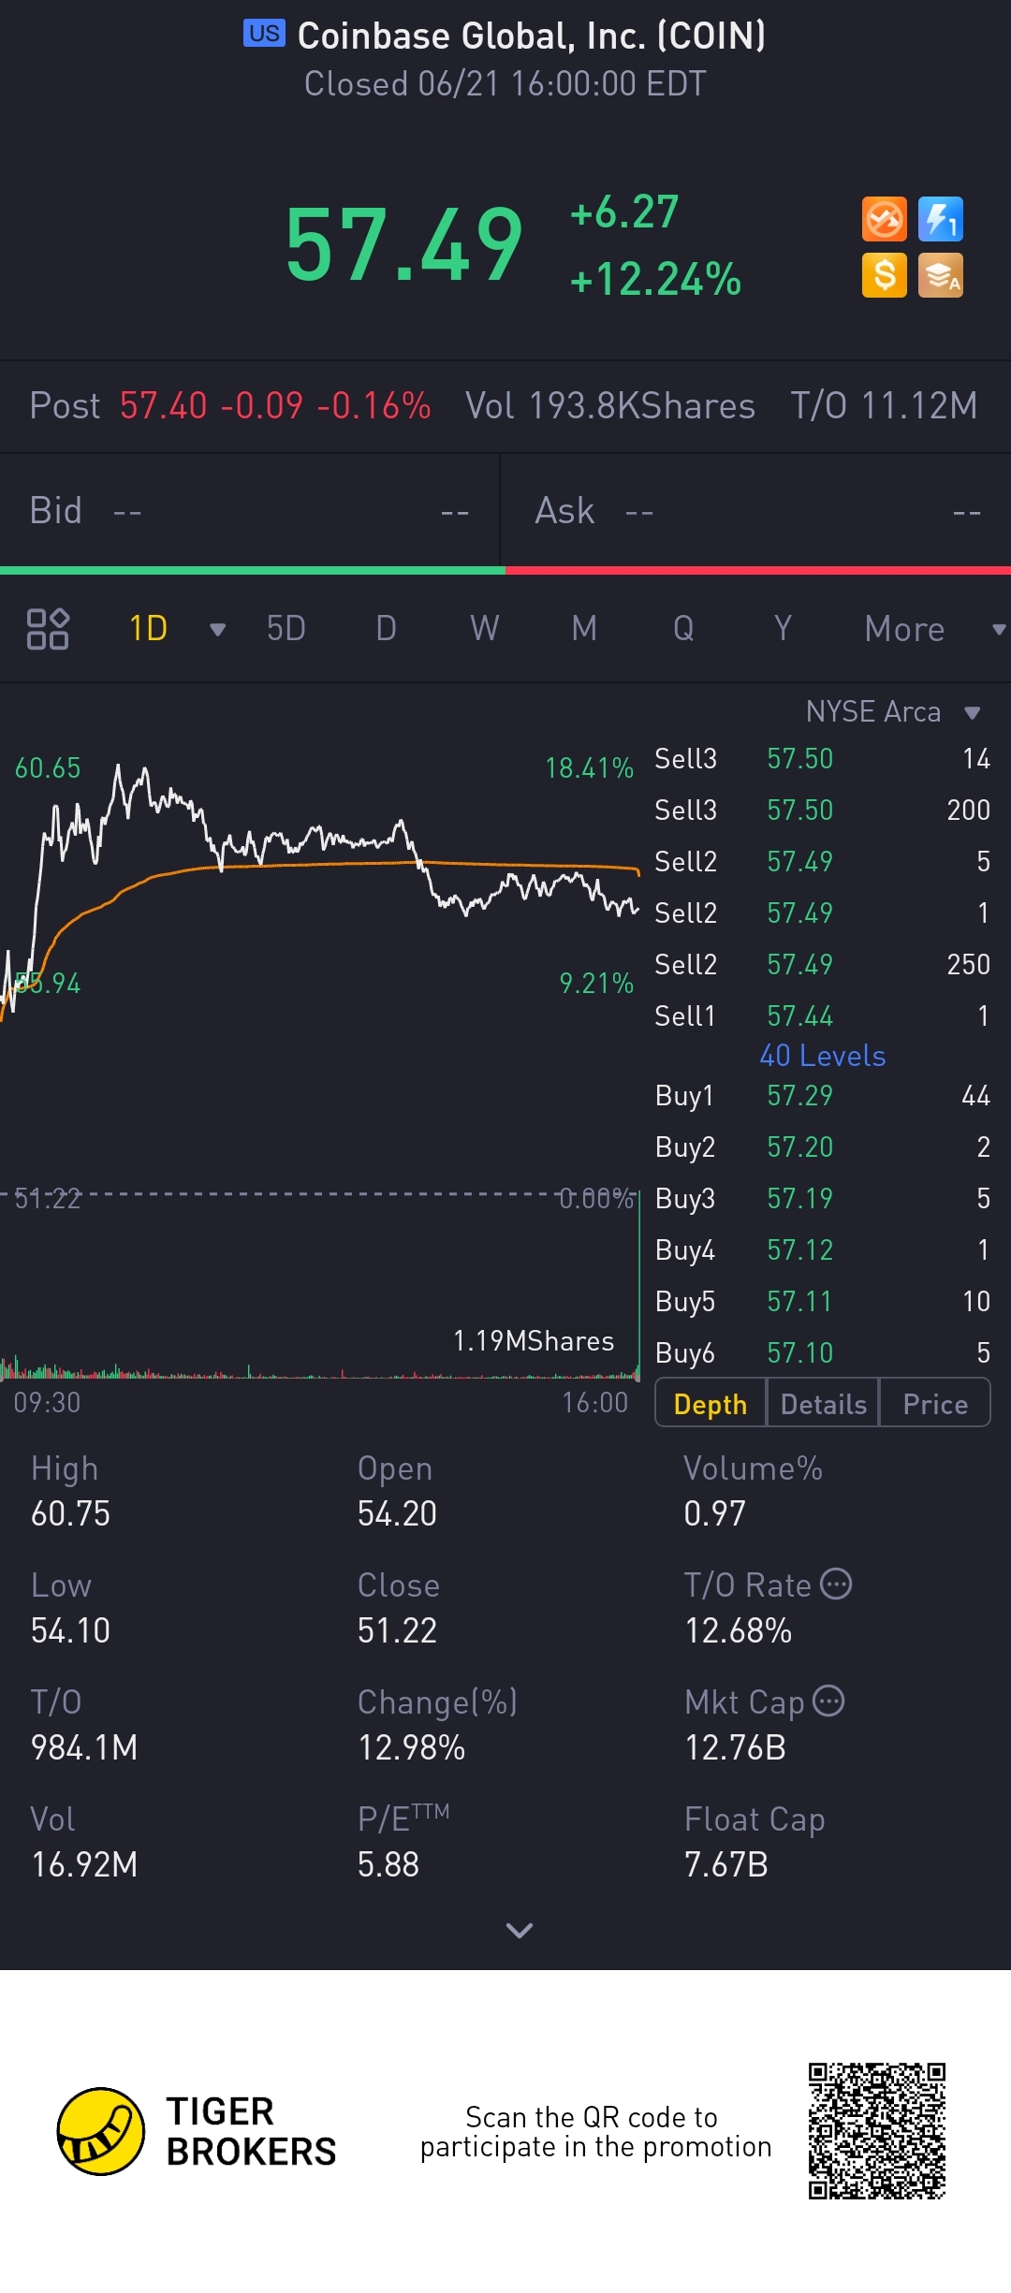Select the 1D chart tab
Viewport: 1011px width, 2293px height.
pyautogui.click(x=148, y=629)
